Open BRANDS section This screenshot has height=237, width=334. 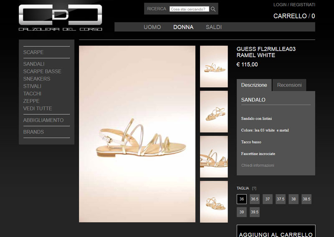(x=33, y=132)
